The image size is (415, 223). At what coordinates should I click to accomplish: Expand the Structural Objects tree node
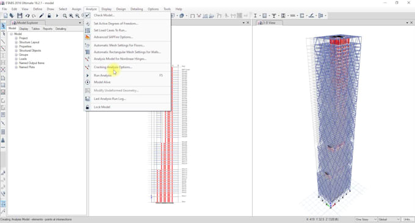pyautogui.click(x=16, y=51)
